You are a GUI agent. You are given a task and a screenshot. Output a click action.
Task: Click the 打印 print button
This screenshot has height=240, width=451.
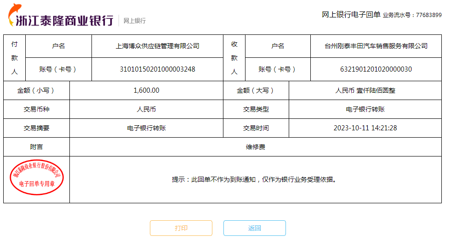[181, 228]
